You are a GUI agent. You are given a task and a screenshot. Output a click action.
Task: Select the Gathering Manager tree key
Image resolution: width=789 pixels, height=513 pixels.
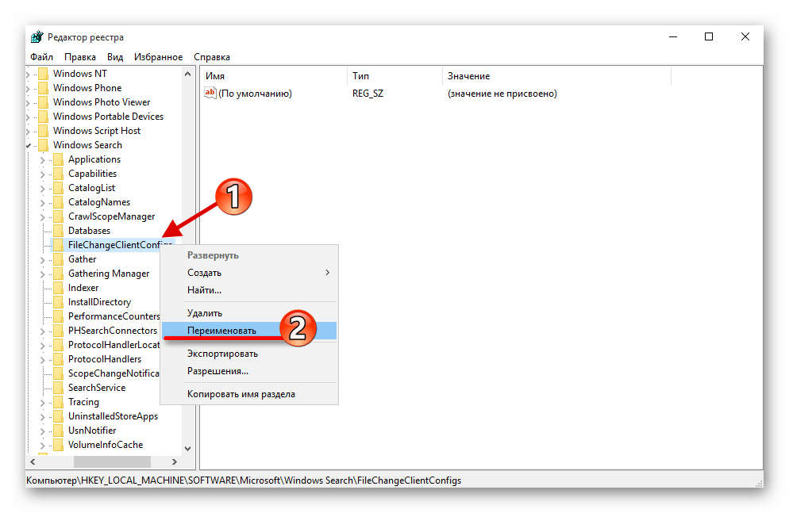[x=109, y=274]
